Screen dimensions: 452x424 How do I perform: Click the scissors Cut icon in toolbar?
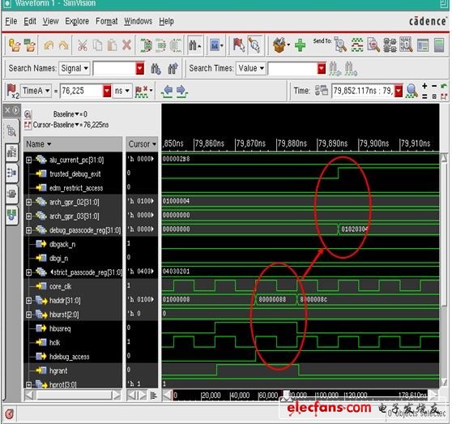[x=83, y=45]
